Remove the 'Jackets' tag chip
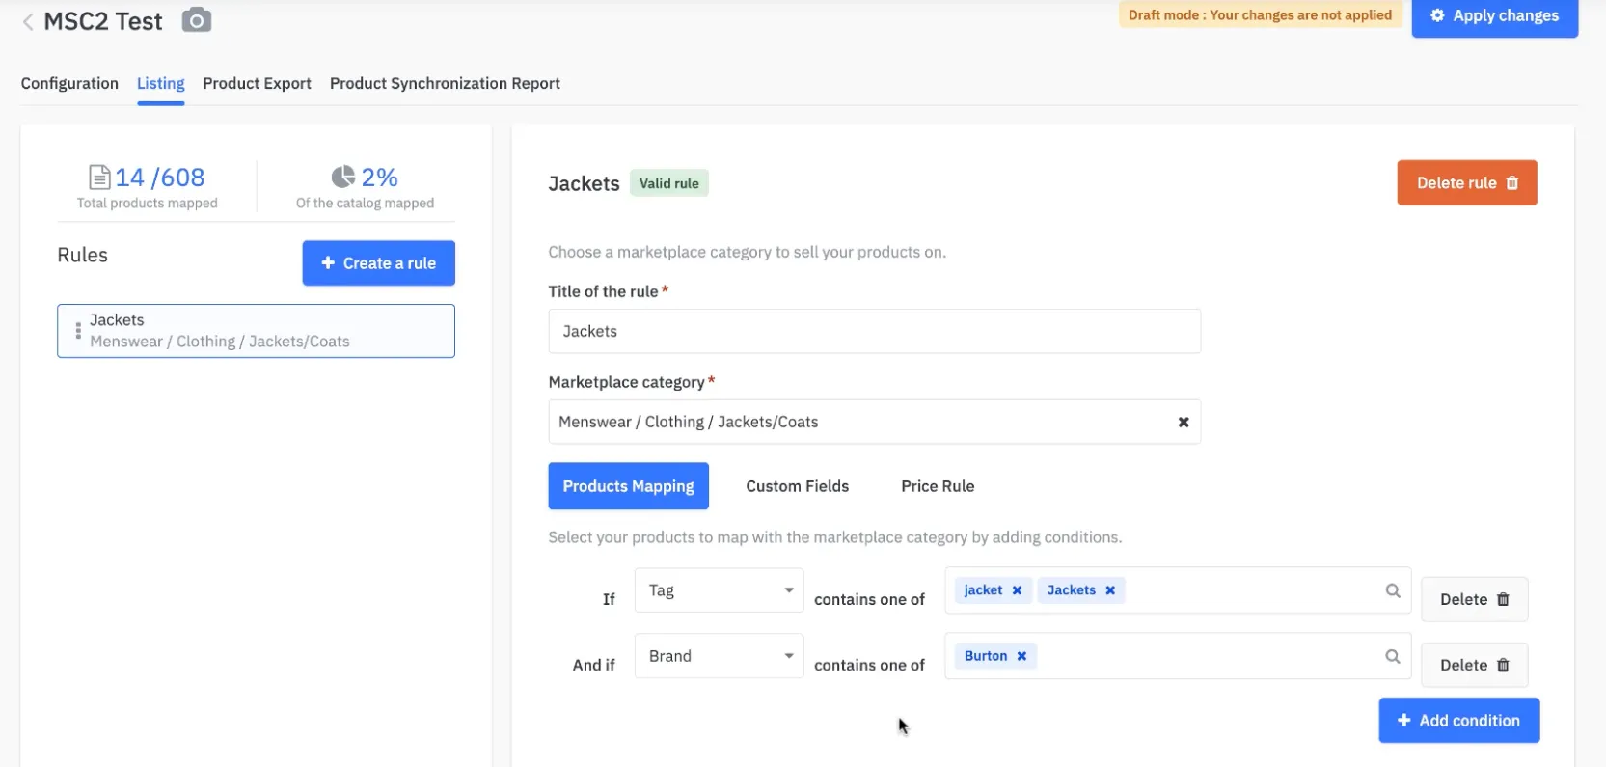The height and width of the screenshot is (767, 1606). [x=1110, y=590]
